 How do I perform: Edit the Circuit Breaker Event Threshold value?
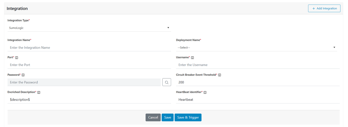(x=258, y=82)
